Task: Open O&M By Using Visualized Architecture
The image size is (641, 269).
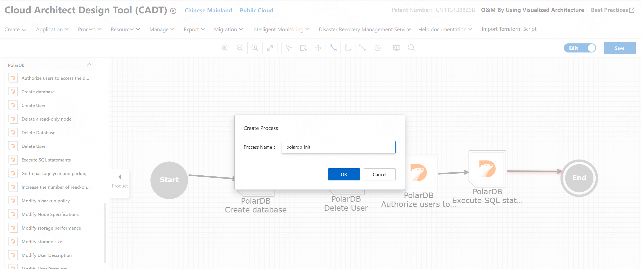Action: (532, 10)
